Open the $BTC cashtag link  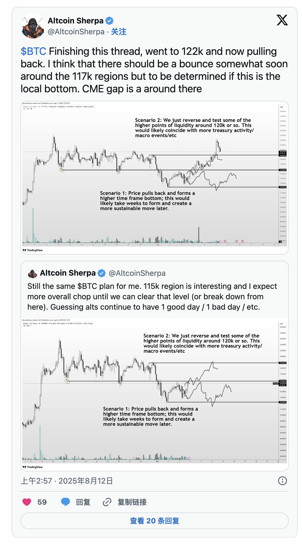[34, 51]
